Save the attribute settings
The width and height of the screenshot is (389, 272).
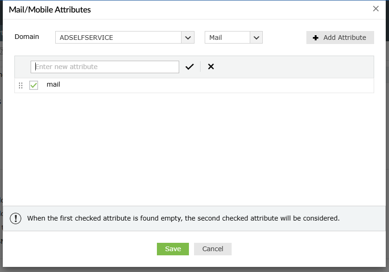(173, 249)
